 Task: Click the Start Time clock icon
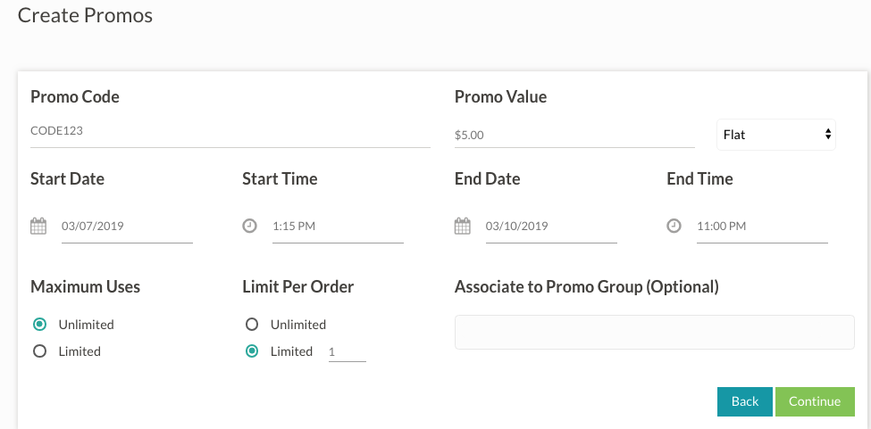(x=249, y=226)
